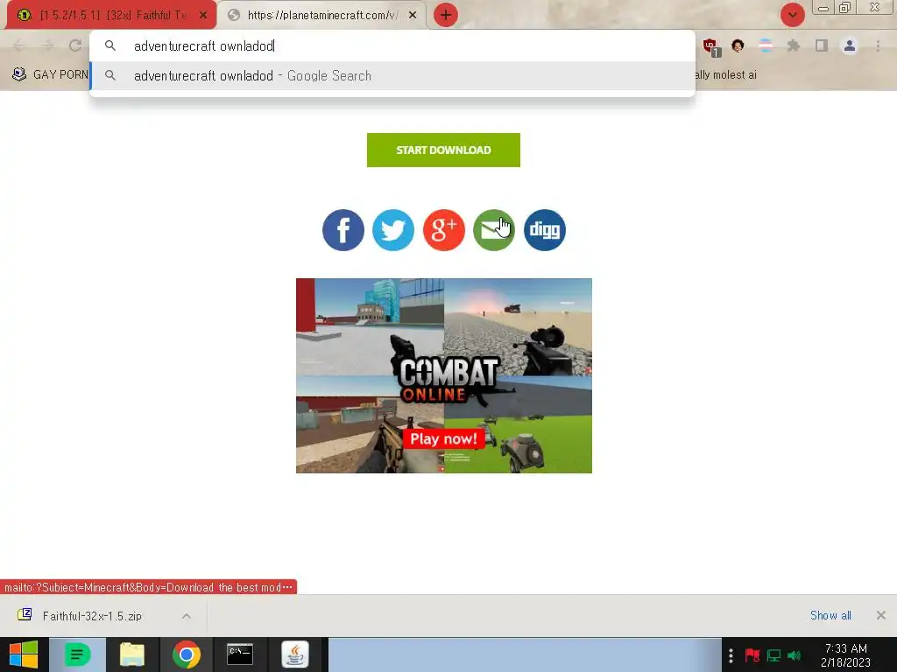Open a new tab with plus button
The height and width of the screenshot is (672, 897).
(446, 15)
